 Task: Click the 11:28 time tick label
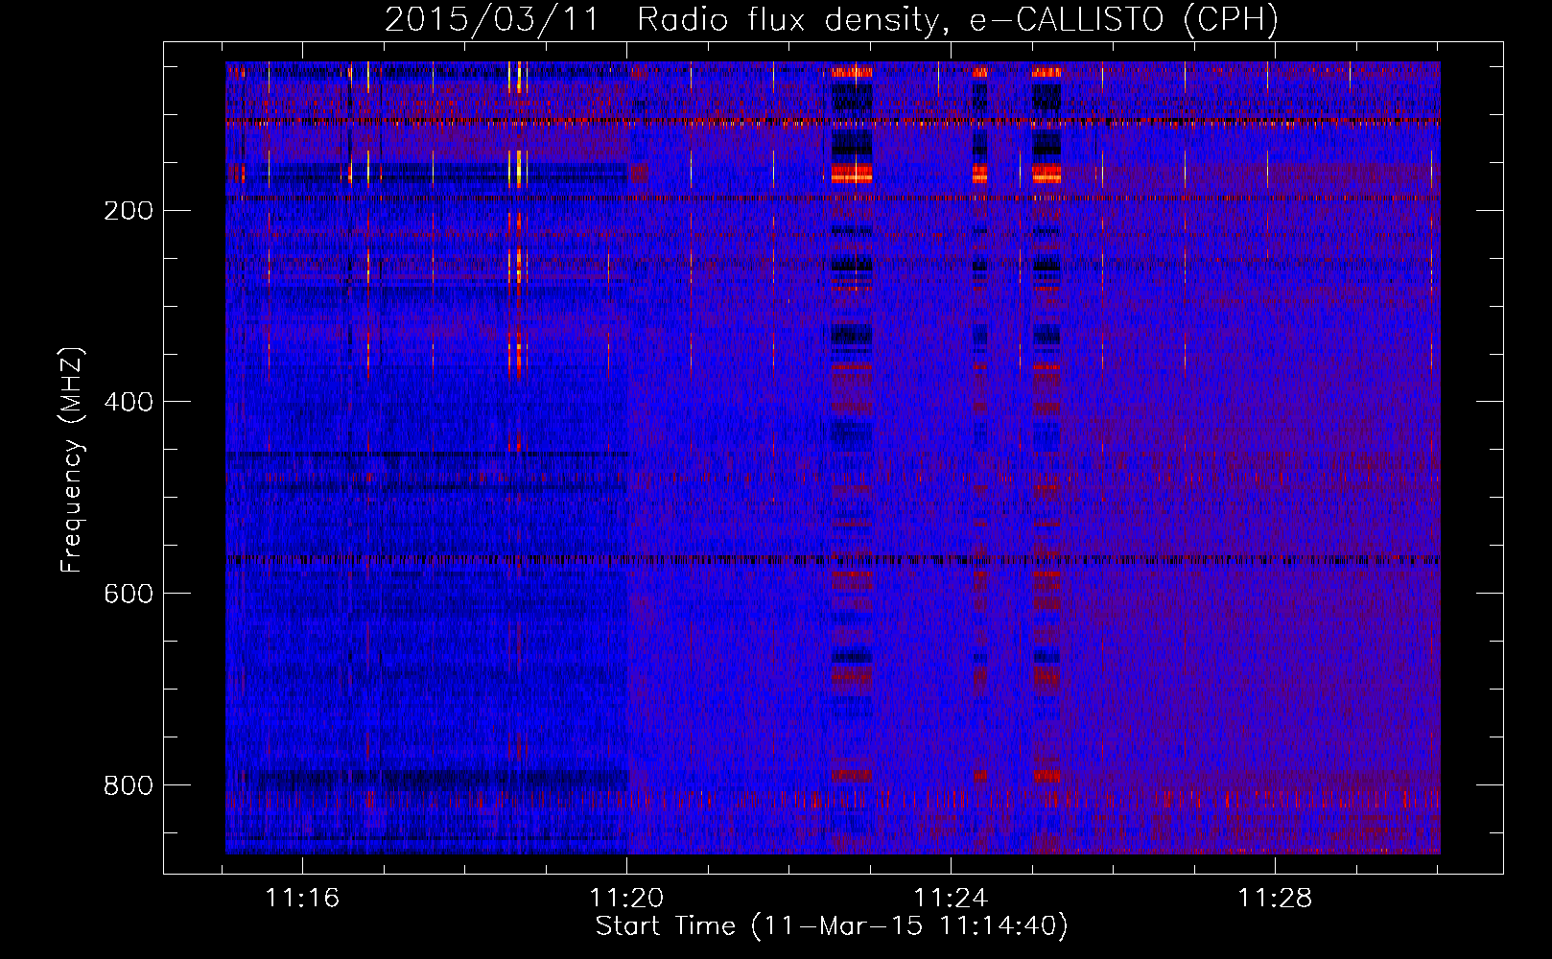(1275, 899)
